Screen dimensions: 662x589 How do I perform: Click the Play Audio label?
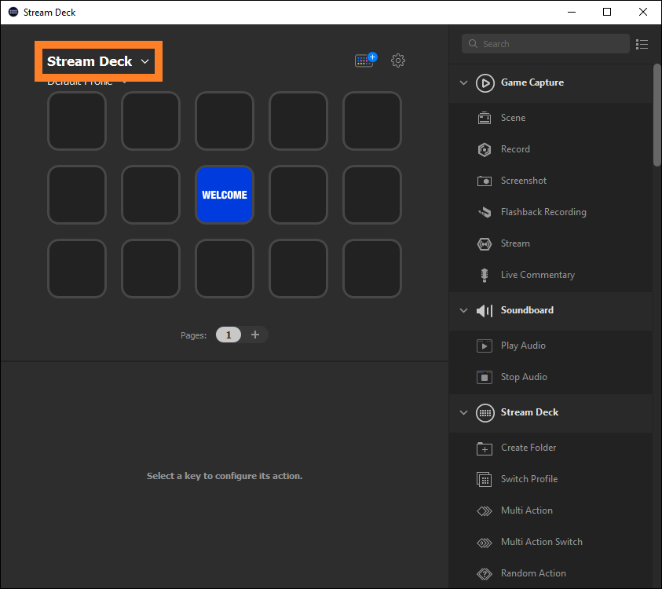click(523, 346)
